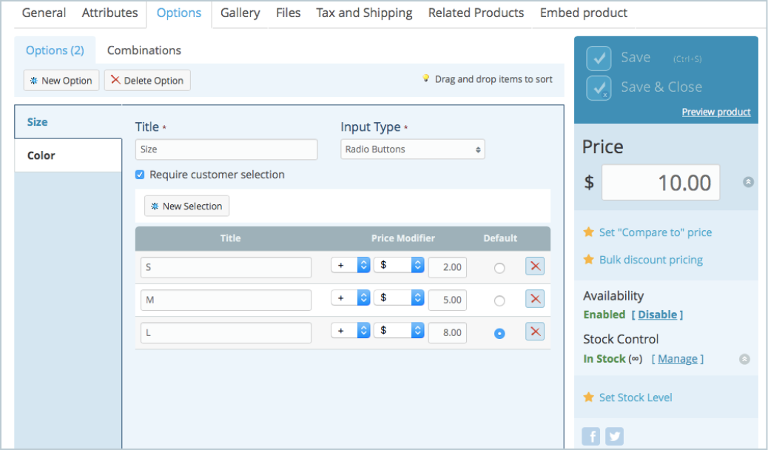Select the main Options tab
768x450 pixels.
(179, 13)
